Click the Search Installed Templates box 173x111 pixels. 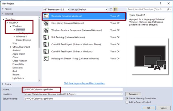pos(147,10)
